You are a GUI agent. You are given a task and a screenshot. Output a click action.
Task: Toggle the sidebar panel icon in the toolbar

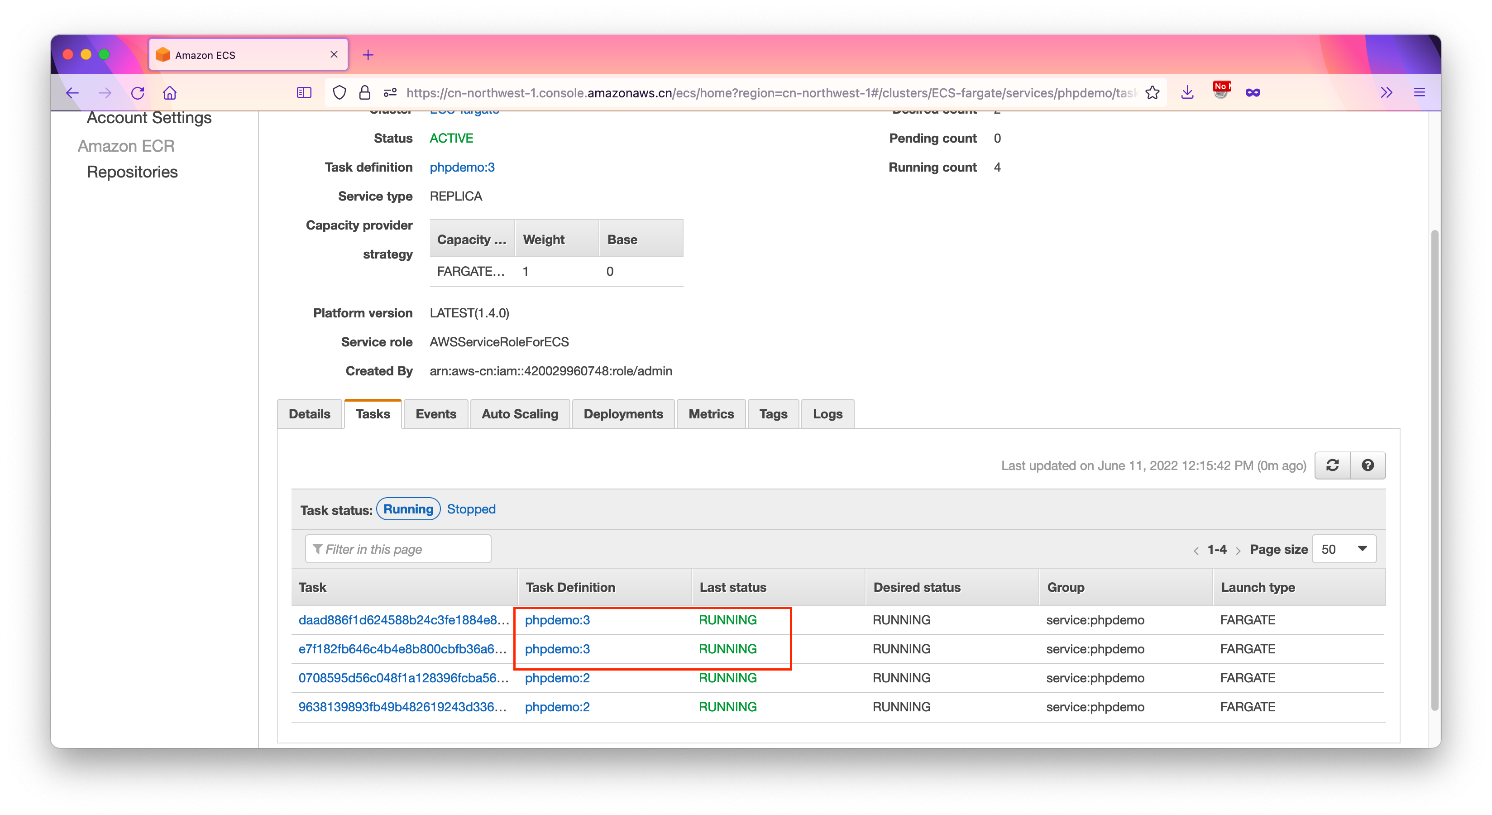click(x=304, y=93)
